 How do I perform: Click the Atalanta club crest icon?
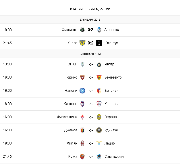99,30
